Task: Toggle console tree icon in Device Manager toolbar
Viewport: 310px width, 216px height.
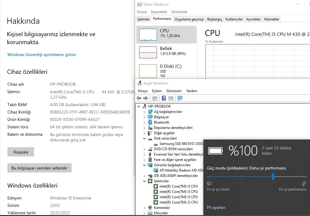Action: pos(155,98)
